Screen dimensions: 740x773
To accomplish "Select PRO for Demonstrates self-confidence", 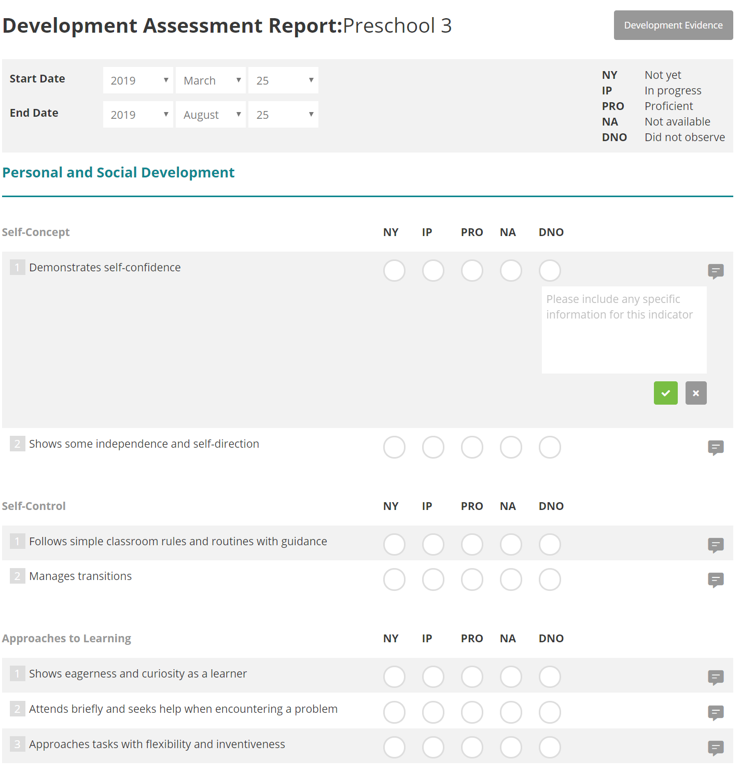I will click(472, 270).
